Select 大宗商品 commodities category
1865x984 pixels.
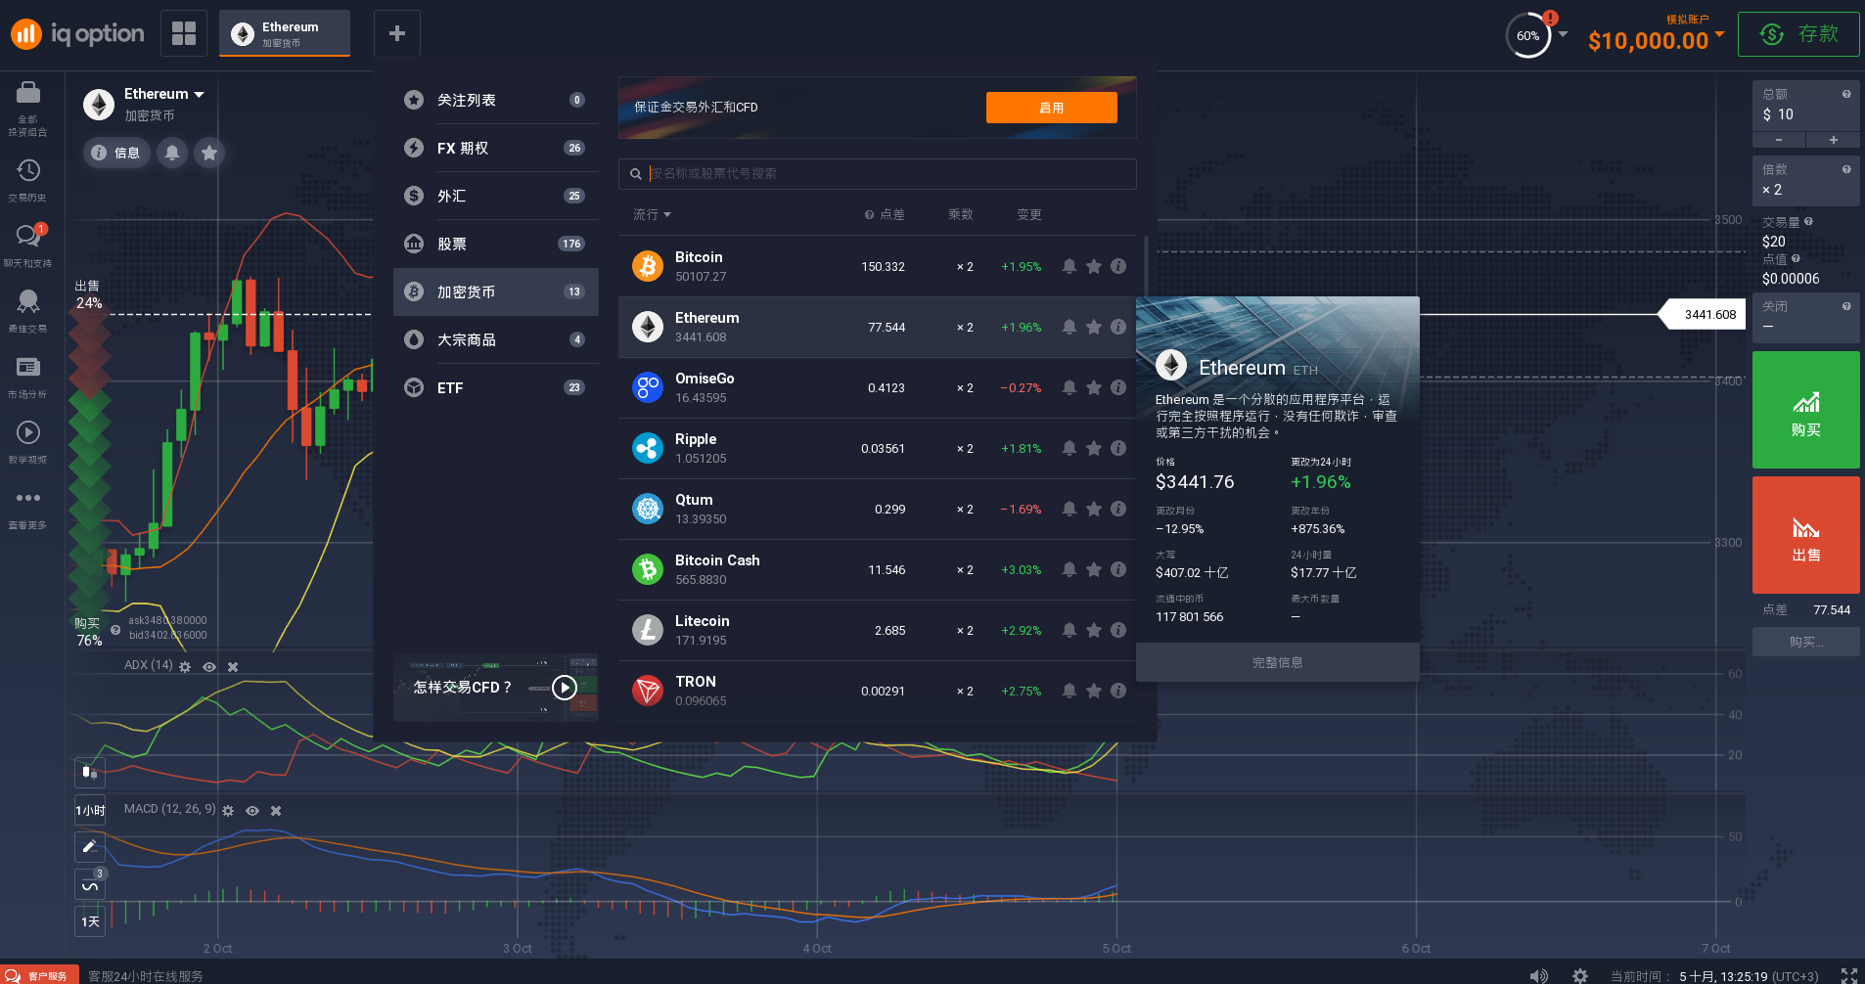[x=496, y=339]
